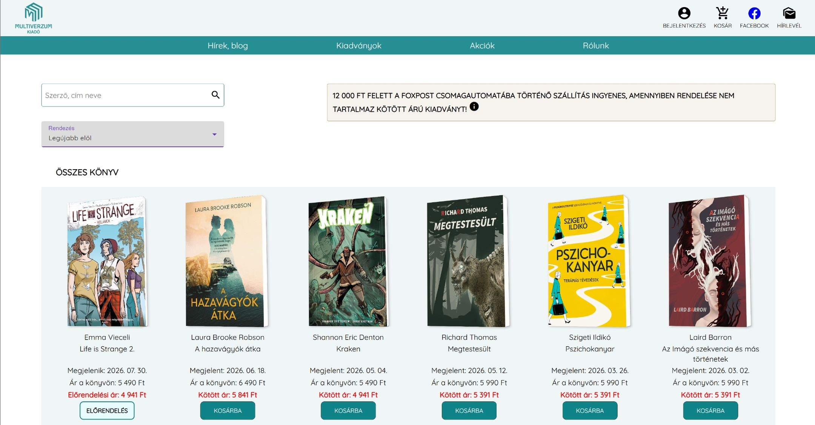The height and width of the screenshot is (425, 815).
Task: Open the Kosár shopping cart icon
Action: pyautogui.click(x=723, y=14)
